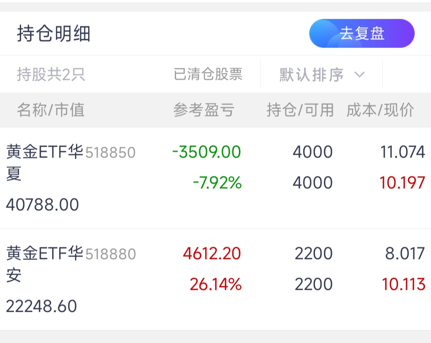Tap market value 40788.00
431x343 pixels.
pyautogui.click(x=42, y=205)
